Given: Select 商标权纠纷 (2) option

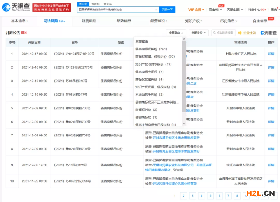Looking at the screenshot, I should pyautogui.click(x=146, y=110).
